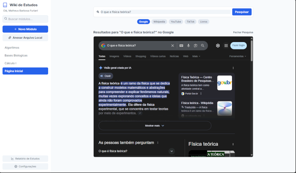Click the gear icon beside Configurações
This screenshot has height=173, width=296.
16,166
